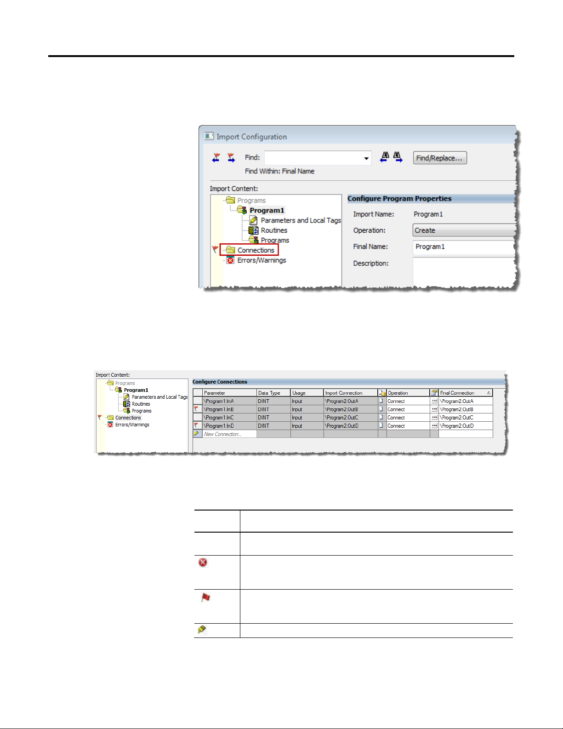Click the Import Connection cell \Program2.OutC
Viewport: 563px width, 729px height.
351,418
